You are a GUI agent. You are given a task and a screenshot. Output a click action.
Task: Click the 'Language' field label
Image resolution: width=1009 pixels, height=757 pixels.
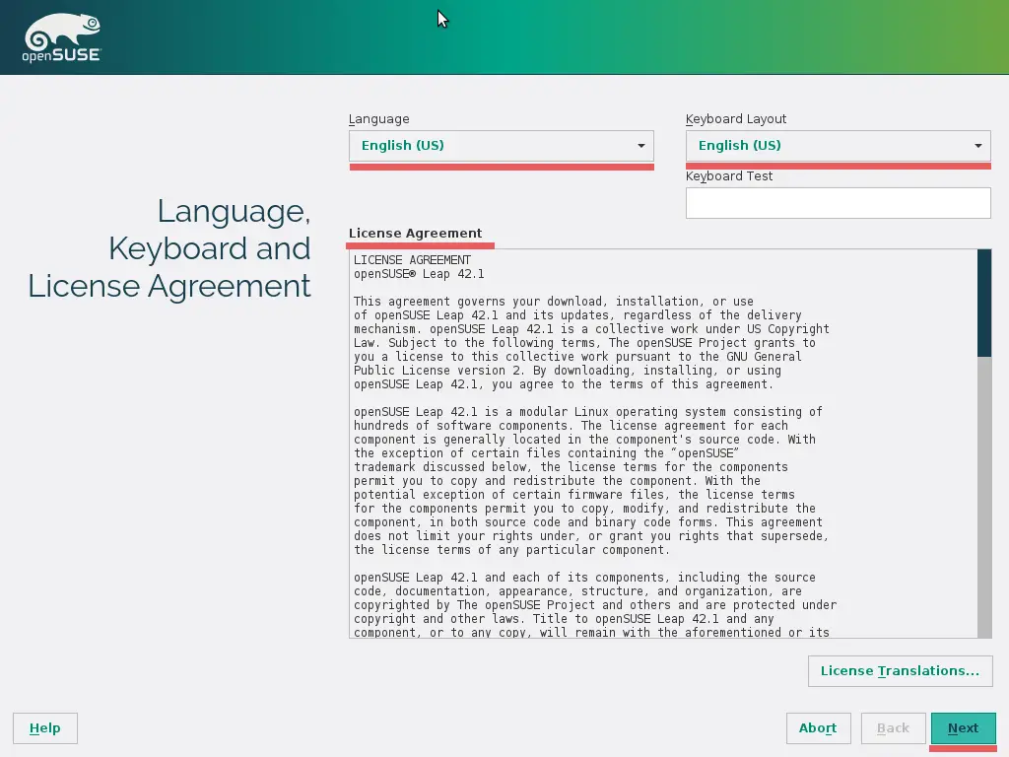(x=379, y=119)
